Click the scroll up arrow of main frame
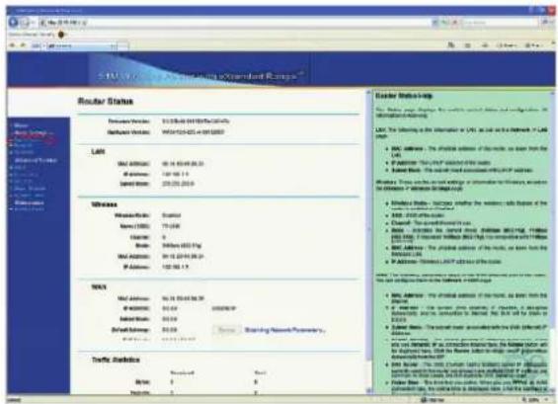This screenshot has width=558, height=404. [x=368, y=93]
